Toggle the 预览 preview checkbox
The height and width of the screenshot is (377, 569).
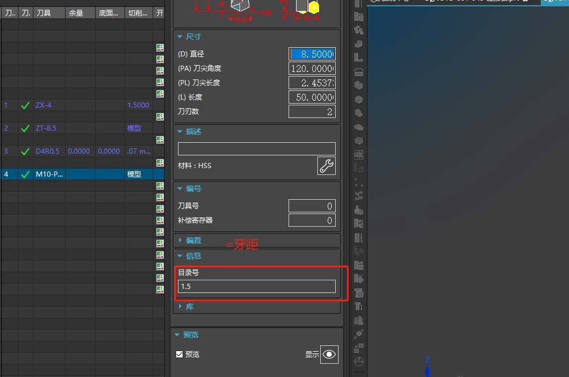(179, 354)
